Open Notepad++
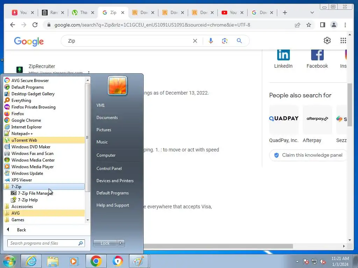The width and height of the screenshot is (358, 268). [x=44, y=133]
